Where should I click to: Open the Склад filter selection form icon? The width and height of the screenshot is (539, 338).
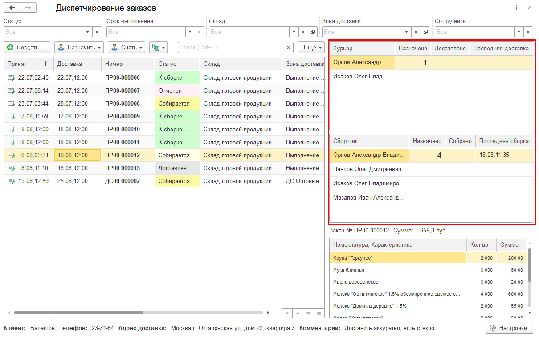pos(313,32)
